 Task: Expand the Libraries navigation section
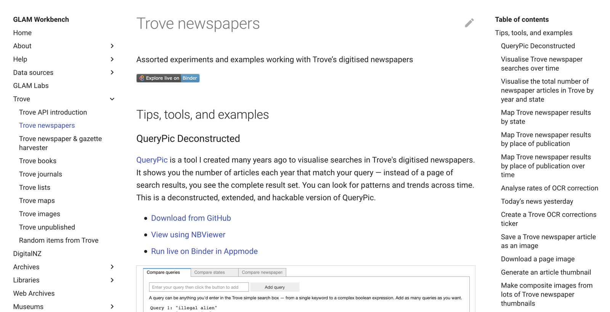tap(112, 280)
